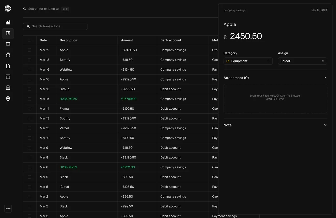This screenshot has width=336, height=218.
Task: Sort by the Description column header
Action: (x=69, y=40)
